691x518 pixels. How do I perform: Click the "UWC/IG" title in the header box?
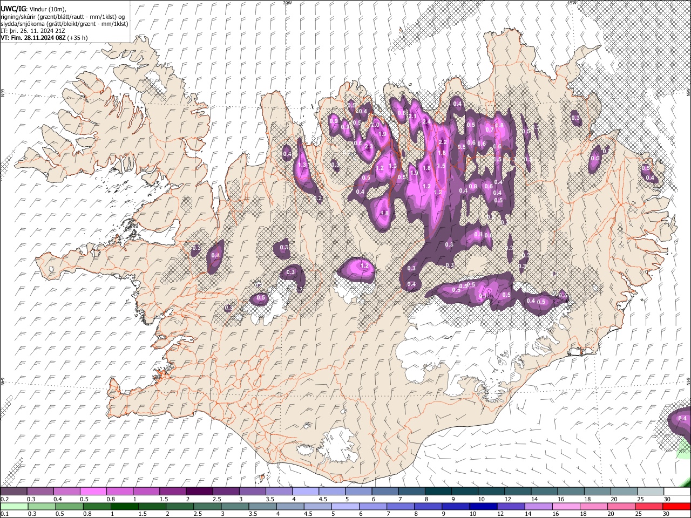pos(12,9)
